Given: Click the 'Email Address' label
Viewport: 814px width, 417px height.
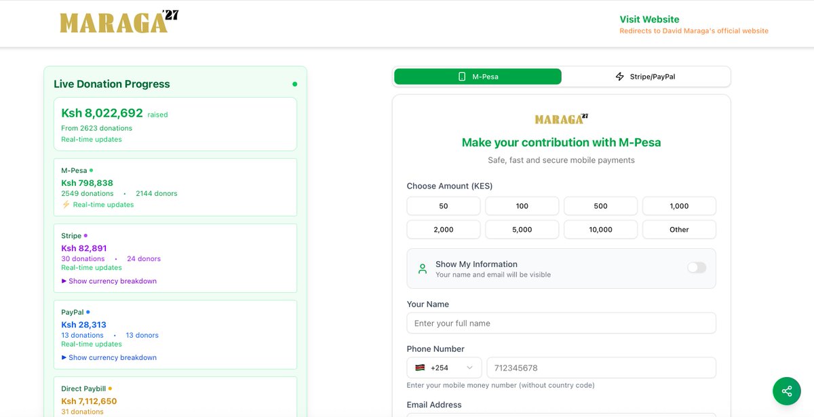Looking at the screenshot, I should [x=434, y=405].
